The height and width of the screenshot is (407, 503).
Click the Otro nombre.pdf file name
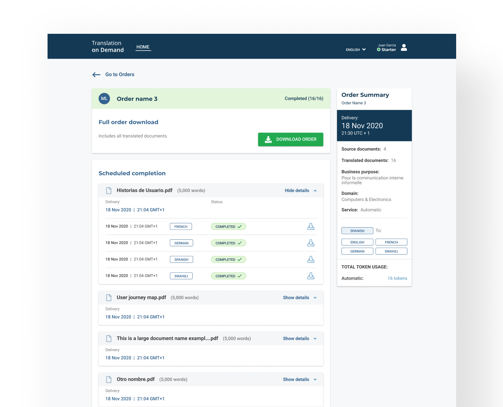136,379
